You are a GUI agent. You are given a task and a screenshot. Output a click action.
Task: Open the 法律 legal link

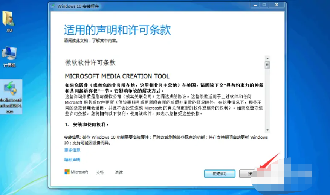(x=119, y=172)
